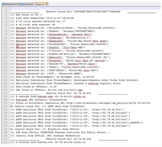Click the URL 85.143.166.215/our/1.exe
The width and height of the screenshot is (162, 147).
(x=65, y=90)
